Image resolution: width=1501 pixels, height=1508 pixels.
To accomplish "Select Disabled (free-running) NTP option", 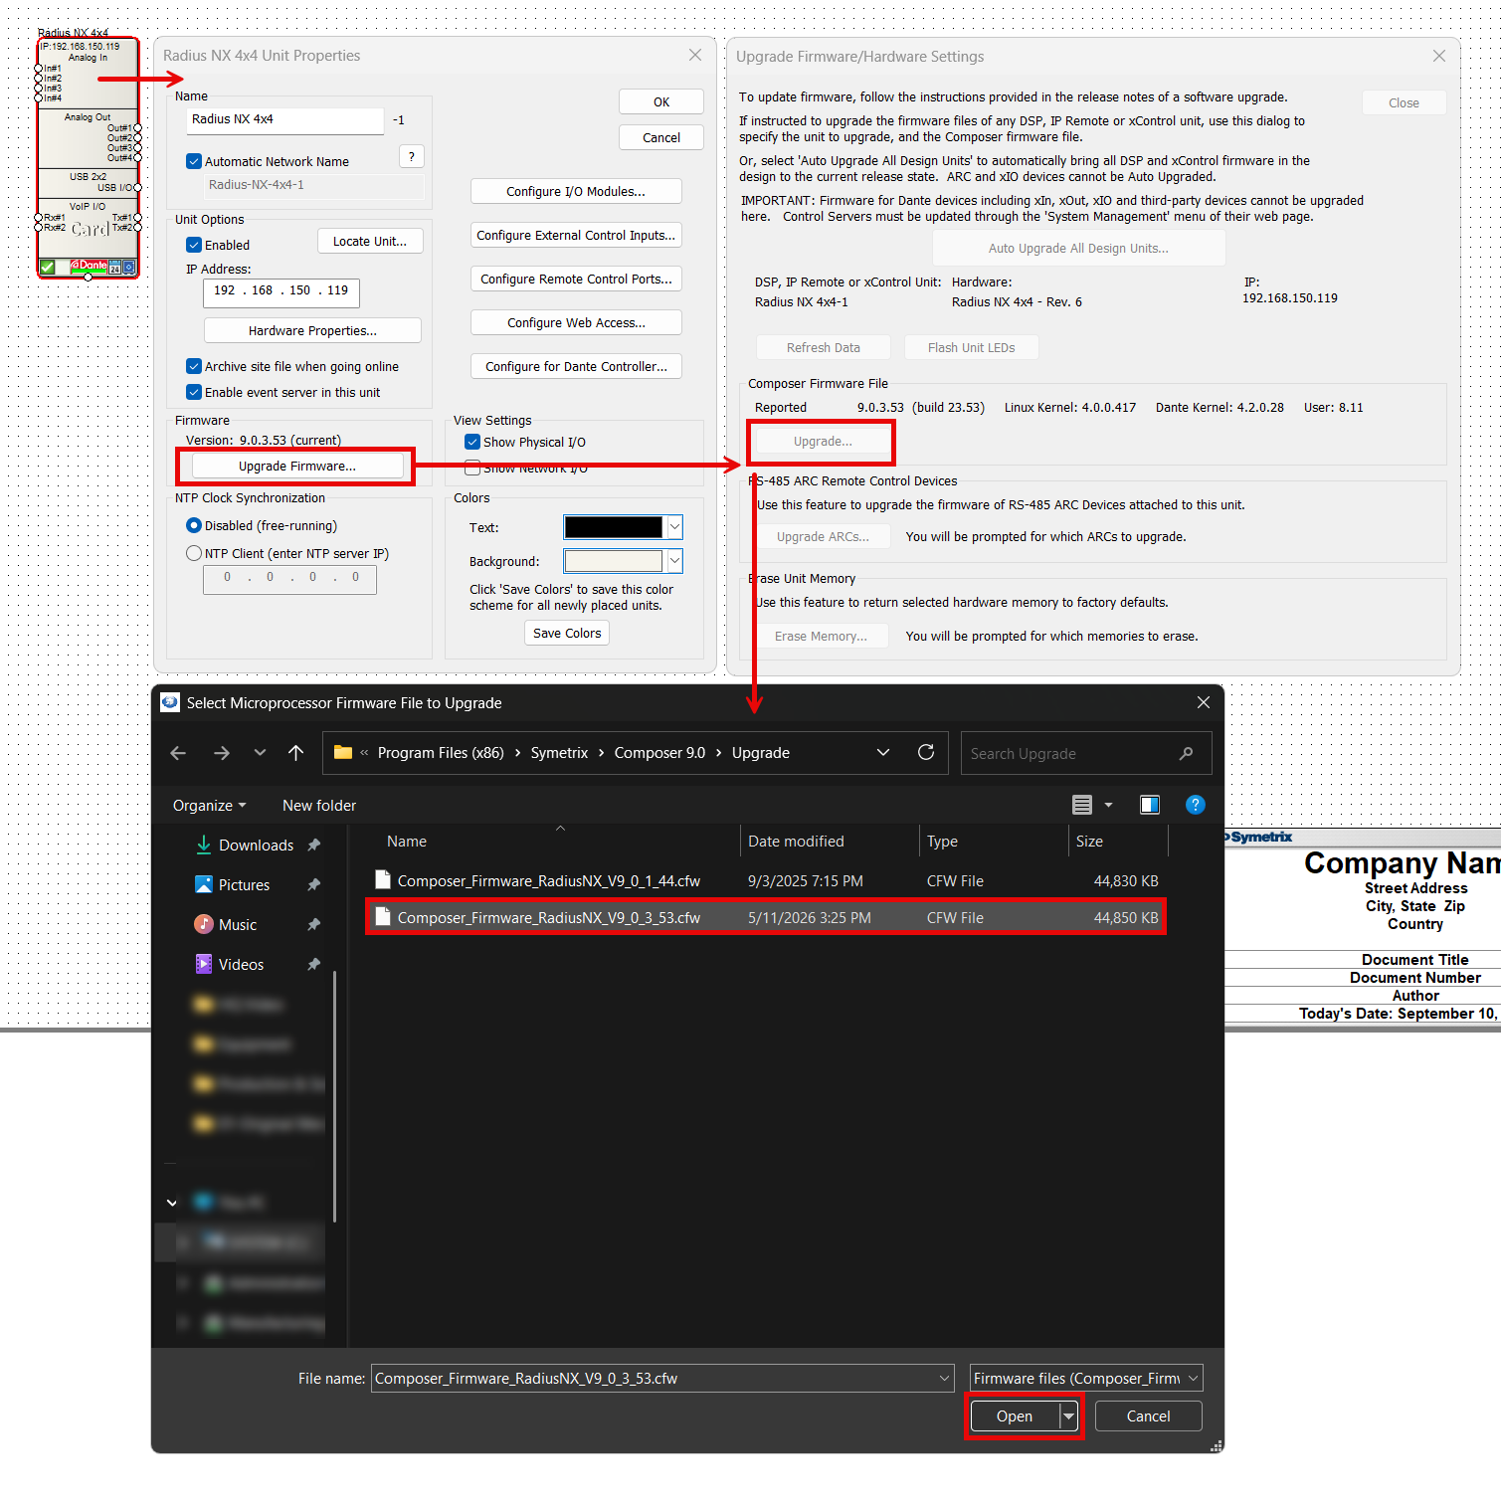I will pos(194,525).
